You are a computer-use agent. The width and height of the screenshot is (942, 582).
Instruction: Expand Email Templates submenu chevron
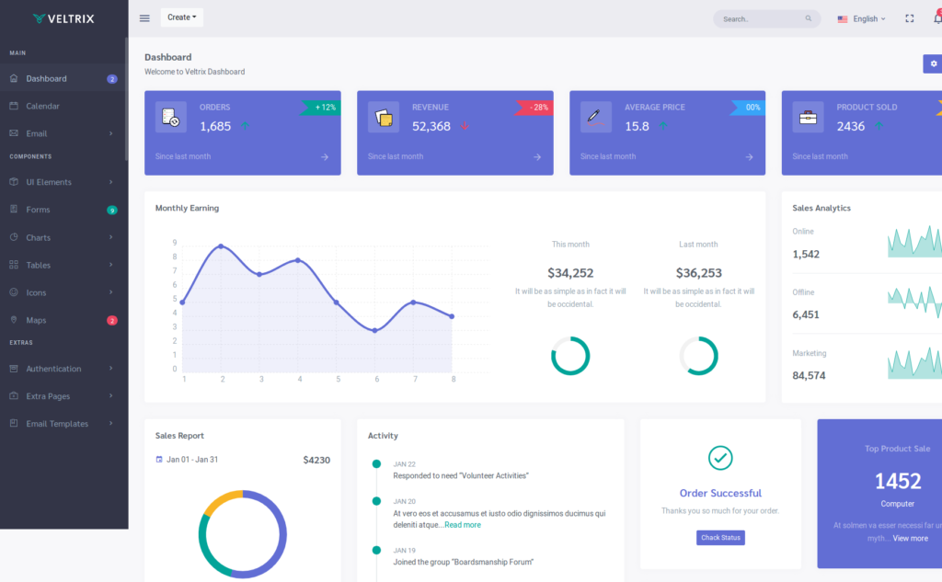click(x=110, y=424)
